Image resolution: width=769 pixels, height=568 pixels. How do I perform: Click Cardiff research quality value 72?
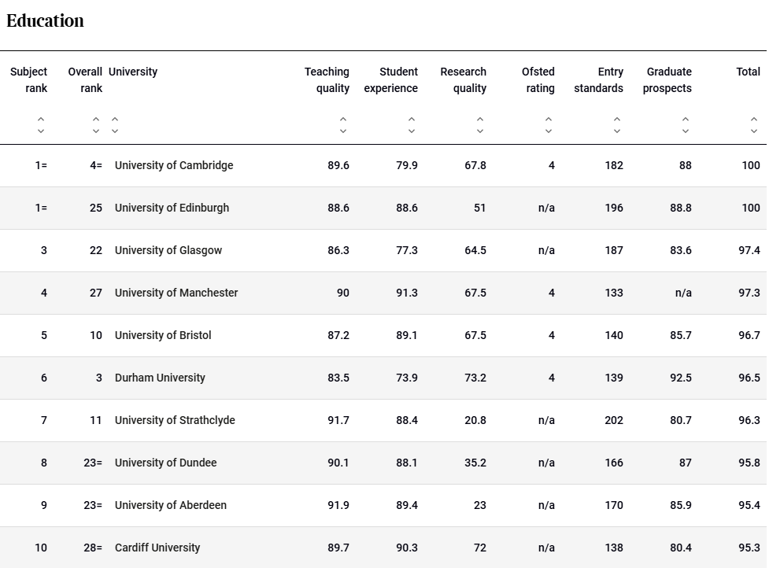[x=480, y=548]
